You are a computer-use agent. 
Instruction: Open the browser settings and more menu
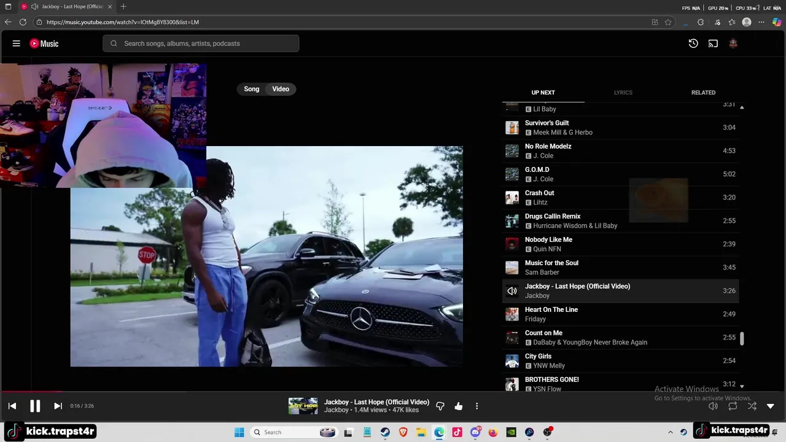pos(761,22)
